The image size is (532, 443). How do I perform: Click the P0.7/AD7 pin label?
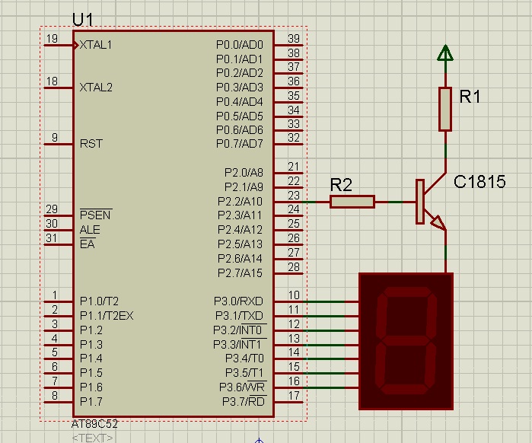click(x=240, y=144)
